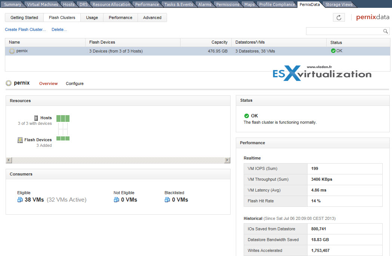Sort by Capacity column header

pos(206,42)
